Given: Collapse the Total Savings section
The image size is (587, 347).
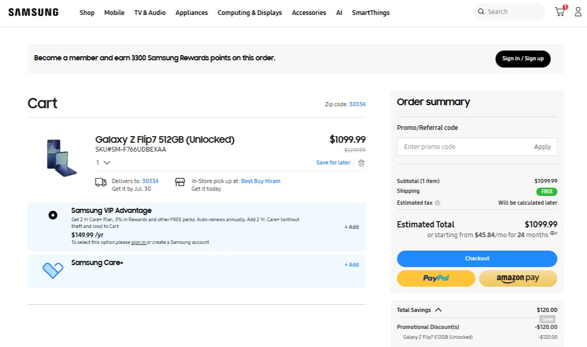Looking at the screenshot, I should click(438, 310).
